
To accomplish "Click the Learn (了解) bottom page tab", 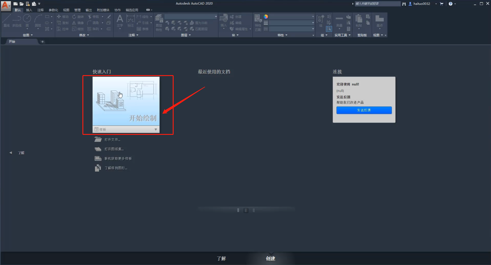I will (221, 259).
